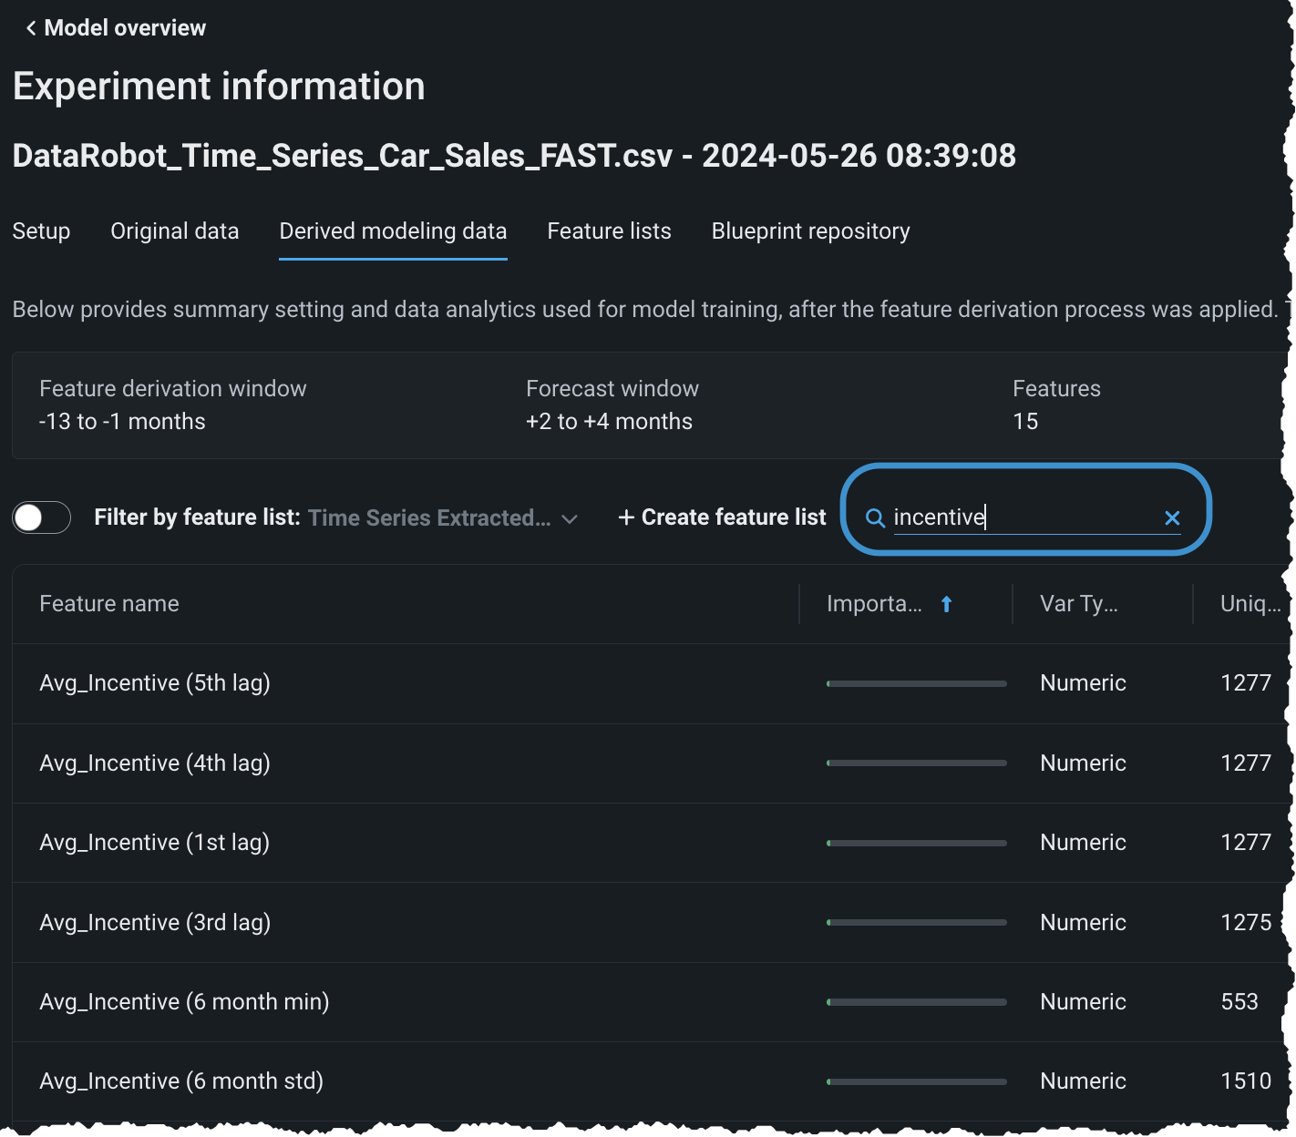The width and height of the screenshot is (1296, 1137).
Task: Return to Model overview link
Action: 125,28
